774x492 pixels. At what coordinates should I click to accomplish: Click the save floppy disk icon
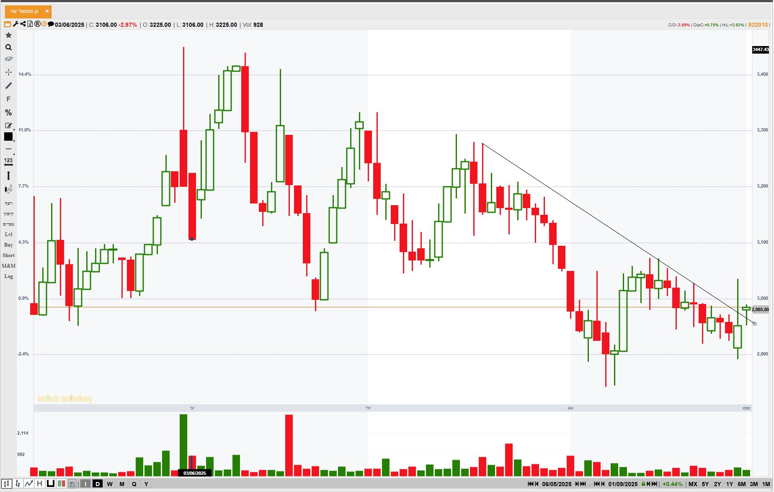(72, 484)
